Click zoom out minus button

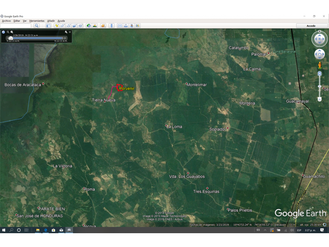(320, 99)
